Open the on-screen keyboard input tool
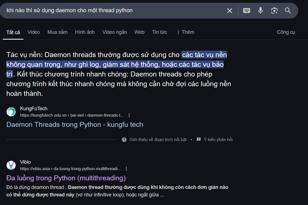This screenshot has width=308, height=205. 246,11
